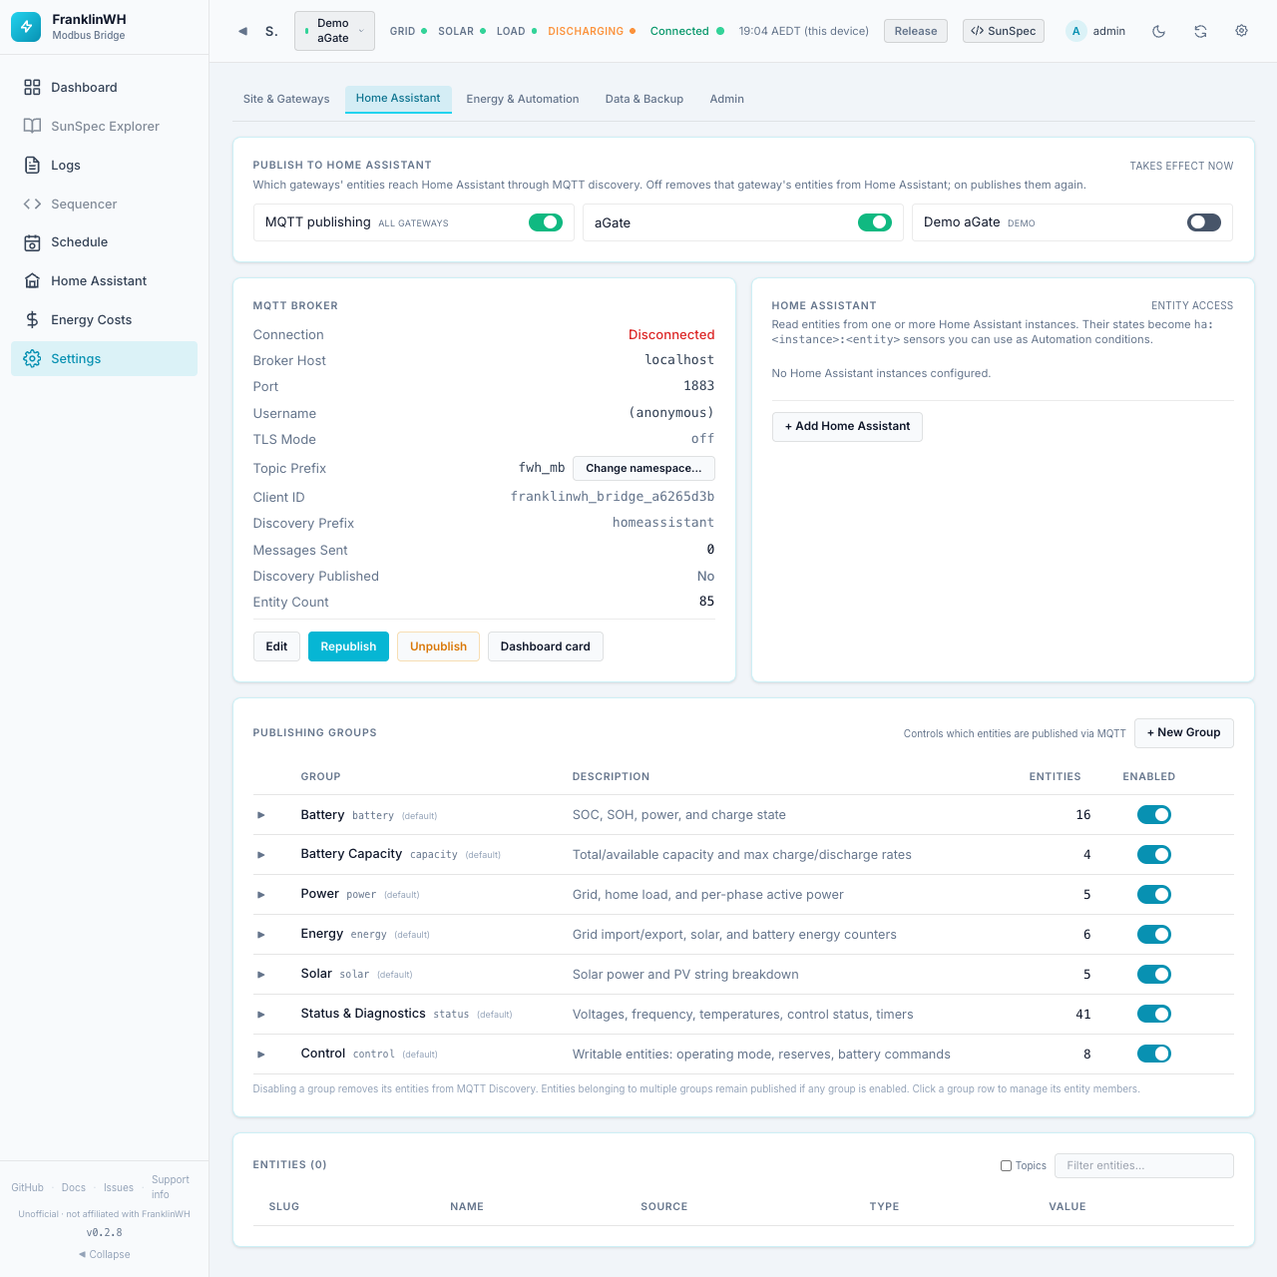The image size is (1277, 1277).
Task: Open the Sequencer code-brackets icon
Action: click(x=32, y=205)
